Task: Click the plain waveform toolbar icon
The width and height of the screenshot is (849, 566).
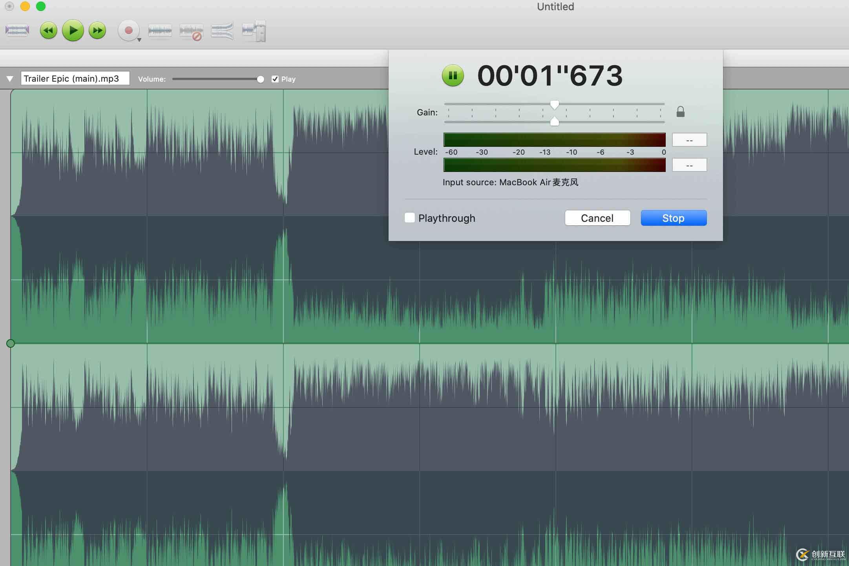Action: (160, 31)
